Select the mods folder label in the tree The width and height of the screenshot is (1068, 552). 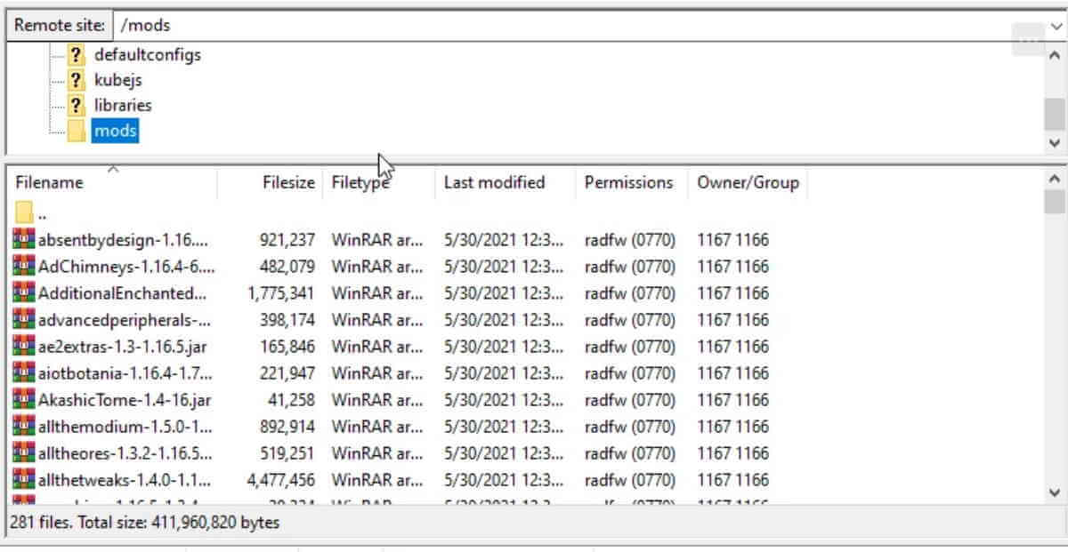[116, 131]
